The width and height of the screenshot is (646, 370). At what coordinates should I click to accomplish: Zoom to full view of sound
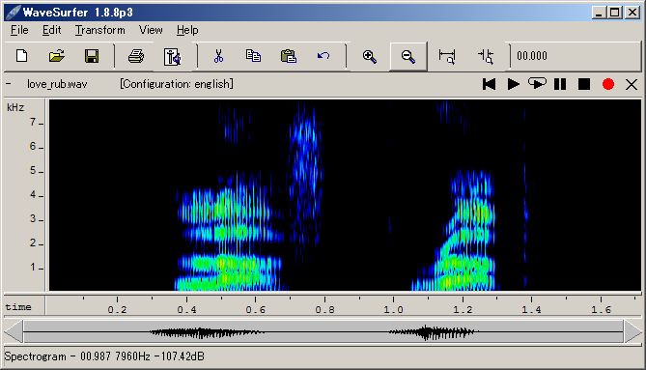[x=447, y=56]
